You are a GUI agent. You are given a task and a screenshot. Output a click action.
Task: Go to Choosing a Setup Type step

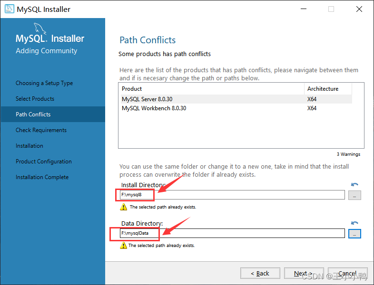[x=44, y=83]
